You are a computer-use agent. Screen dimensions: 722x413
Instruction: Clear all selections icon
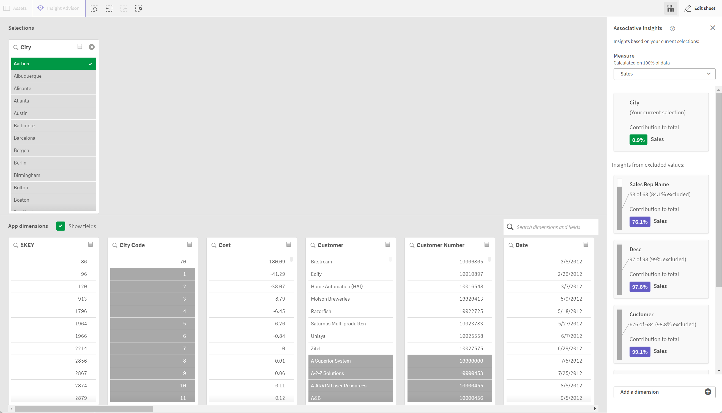(138, 9)
